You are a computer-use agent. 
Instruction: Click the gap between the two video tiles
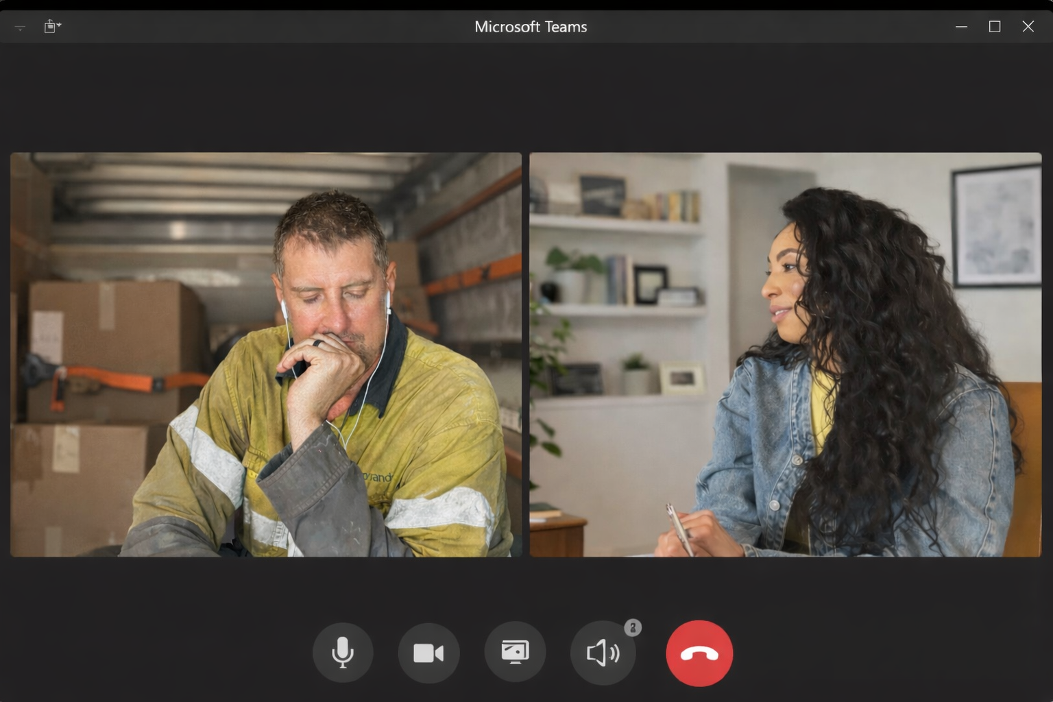tap(526, 354)
